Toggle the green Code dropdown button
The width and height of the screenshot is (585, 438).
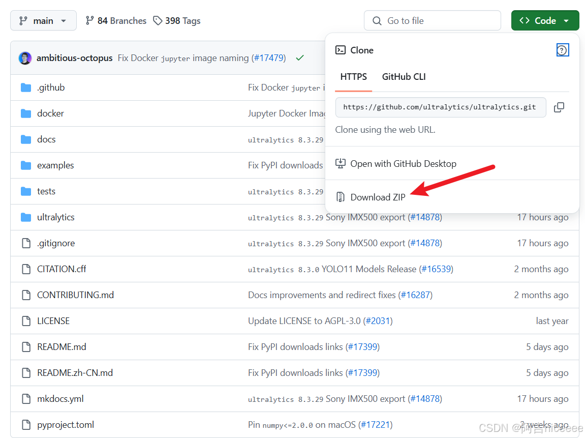coord(545,20)
